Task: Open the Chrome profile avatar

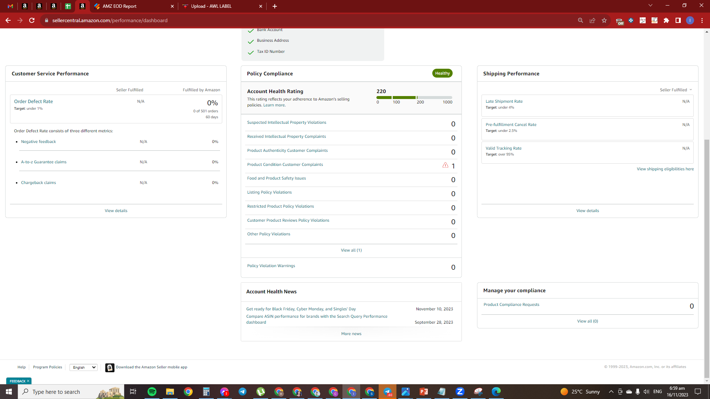Action: pyautogui.click(x=690, y=20)
